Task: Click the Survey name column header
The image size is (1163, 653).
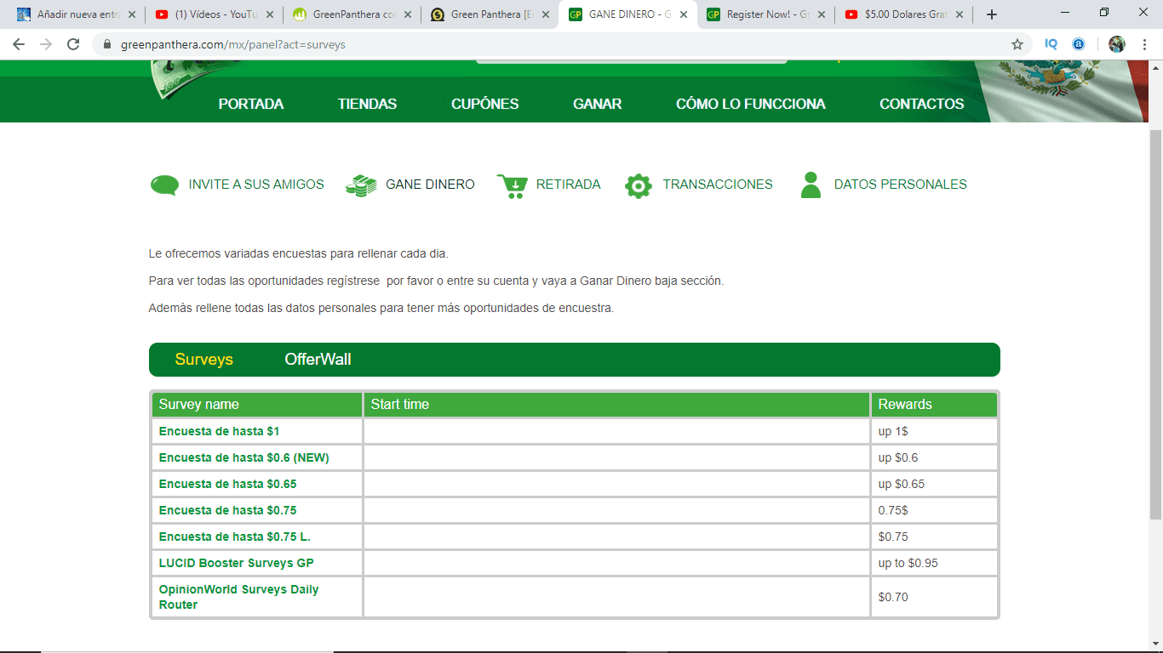Action: click(x=257, y=405)
